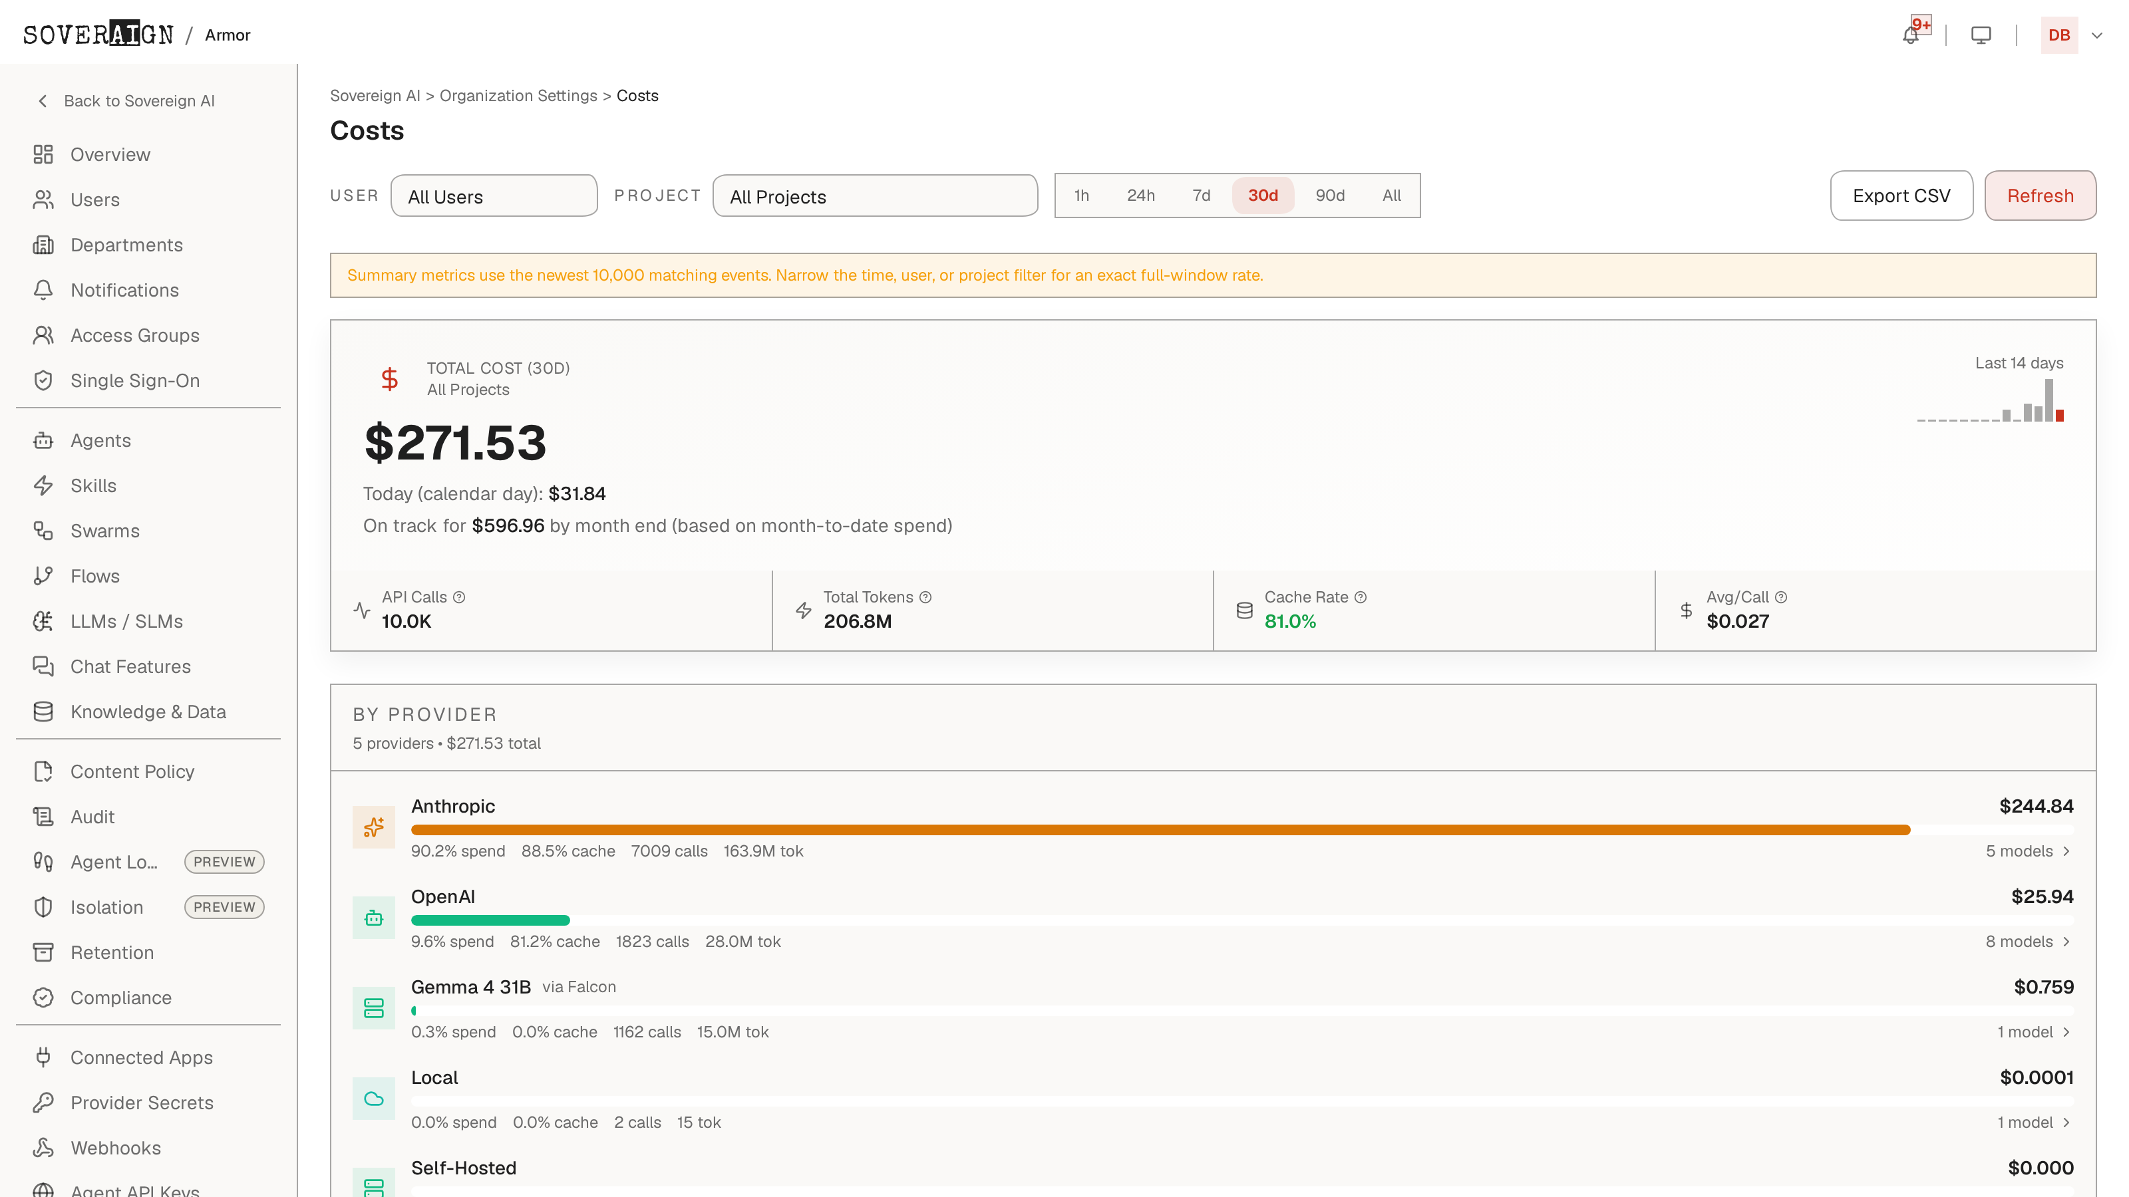Click the Skills lightning icon
The height and width of the screenshot is (1197, 2129).
[43, 485]
